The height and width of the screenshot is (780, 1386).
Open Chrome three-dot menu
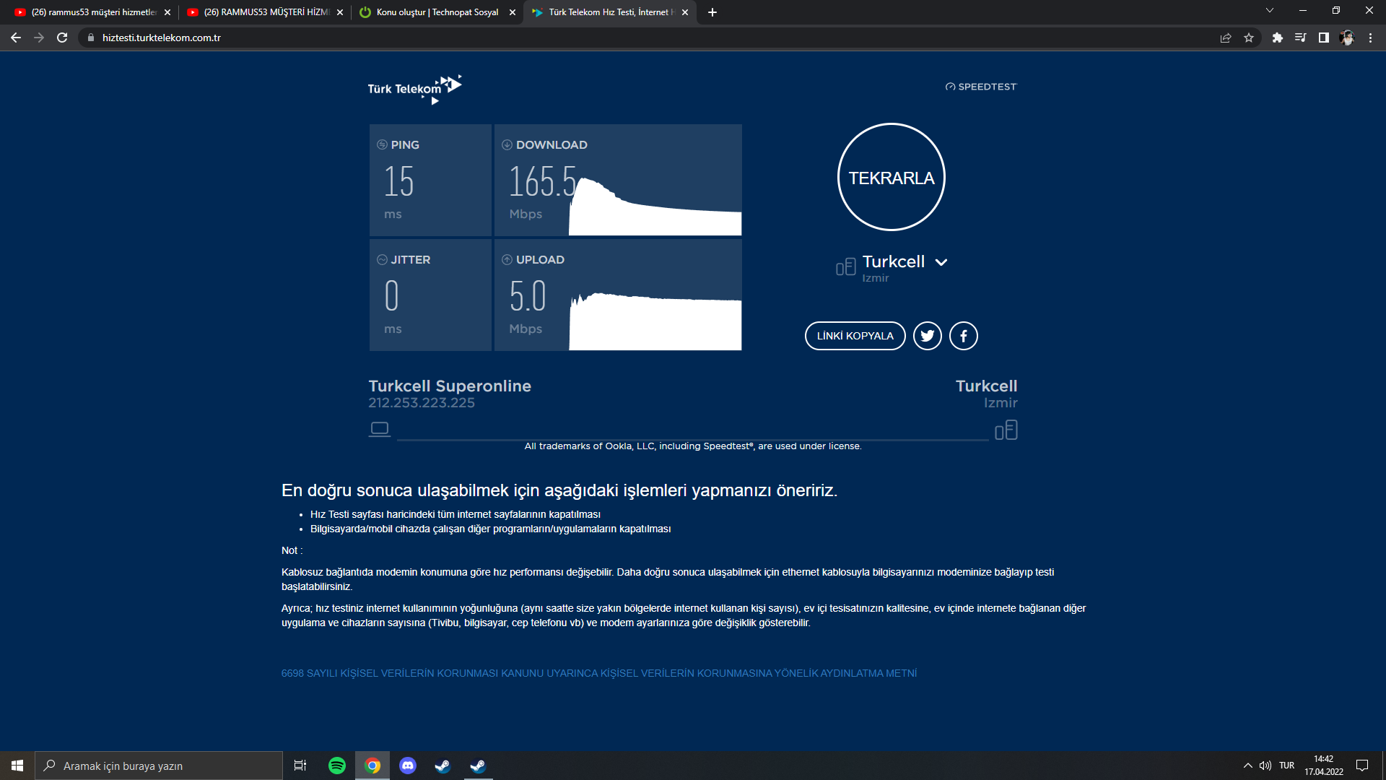[x=1370, y=38]
